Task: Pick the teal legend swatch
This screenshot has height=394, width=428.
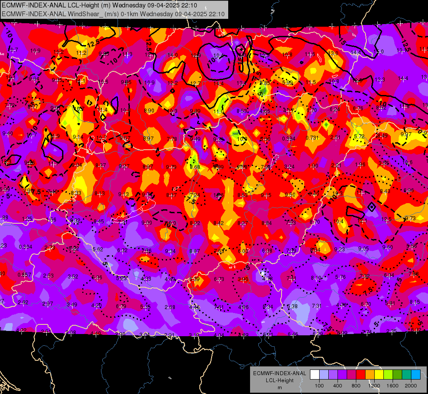Action: click(x=407, y=375)
